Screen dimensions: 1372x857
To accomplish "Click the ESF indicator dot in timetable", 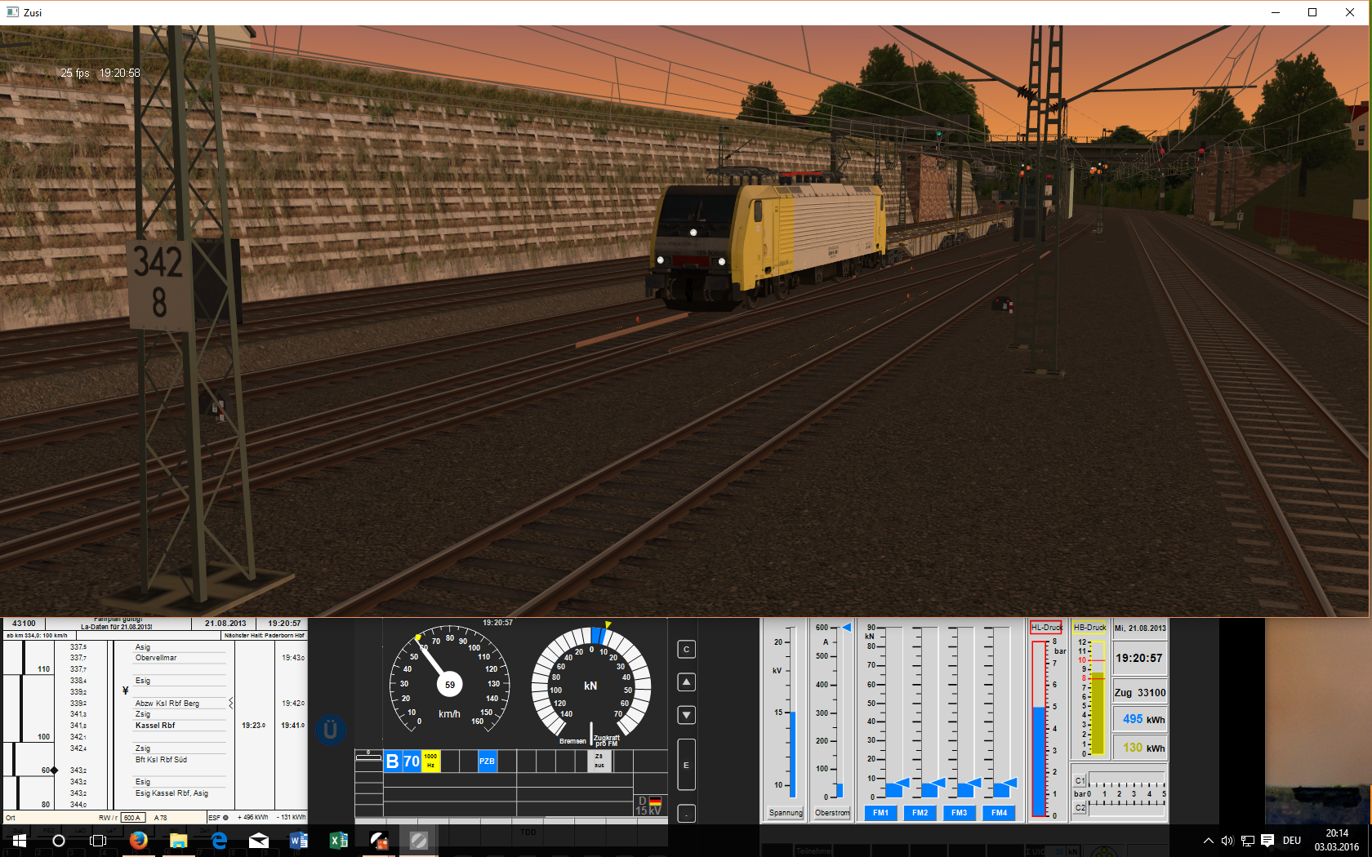I will (x=225, y=817).
